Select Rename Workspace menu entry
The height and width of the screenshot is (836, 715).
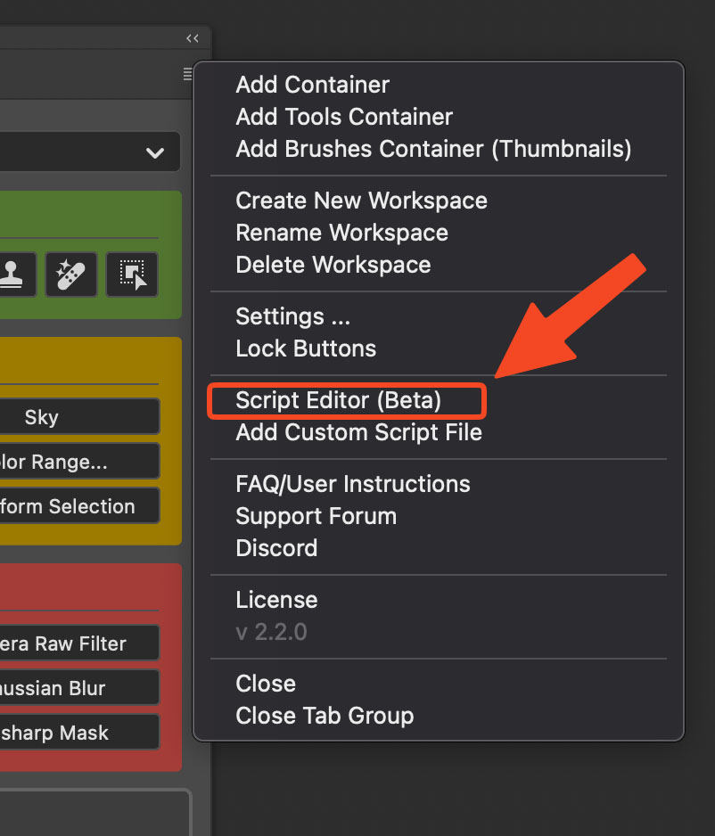(341, 233)
